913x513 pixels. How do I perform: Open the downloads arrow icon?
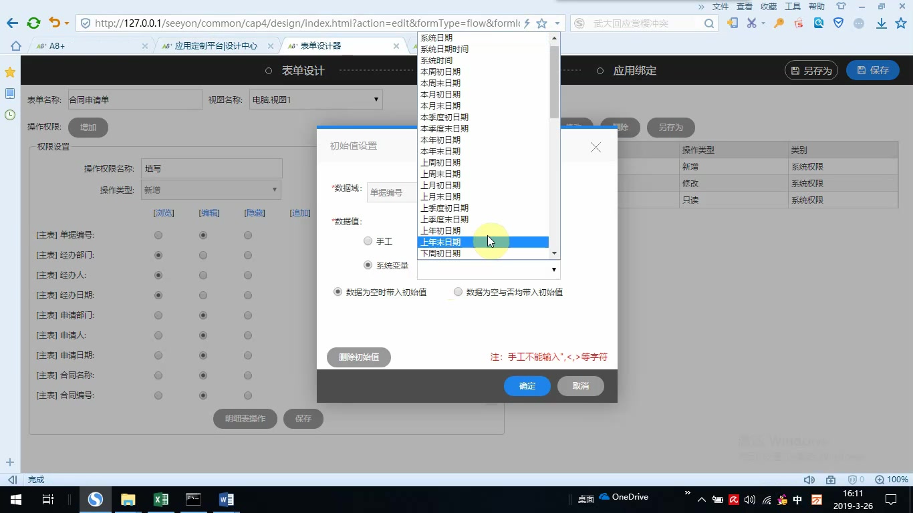tap(882, 23)
